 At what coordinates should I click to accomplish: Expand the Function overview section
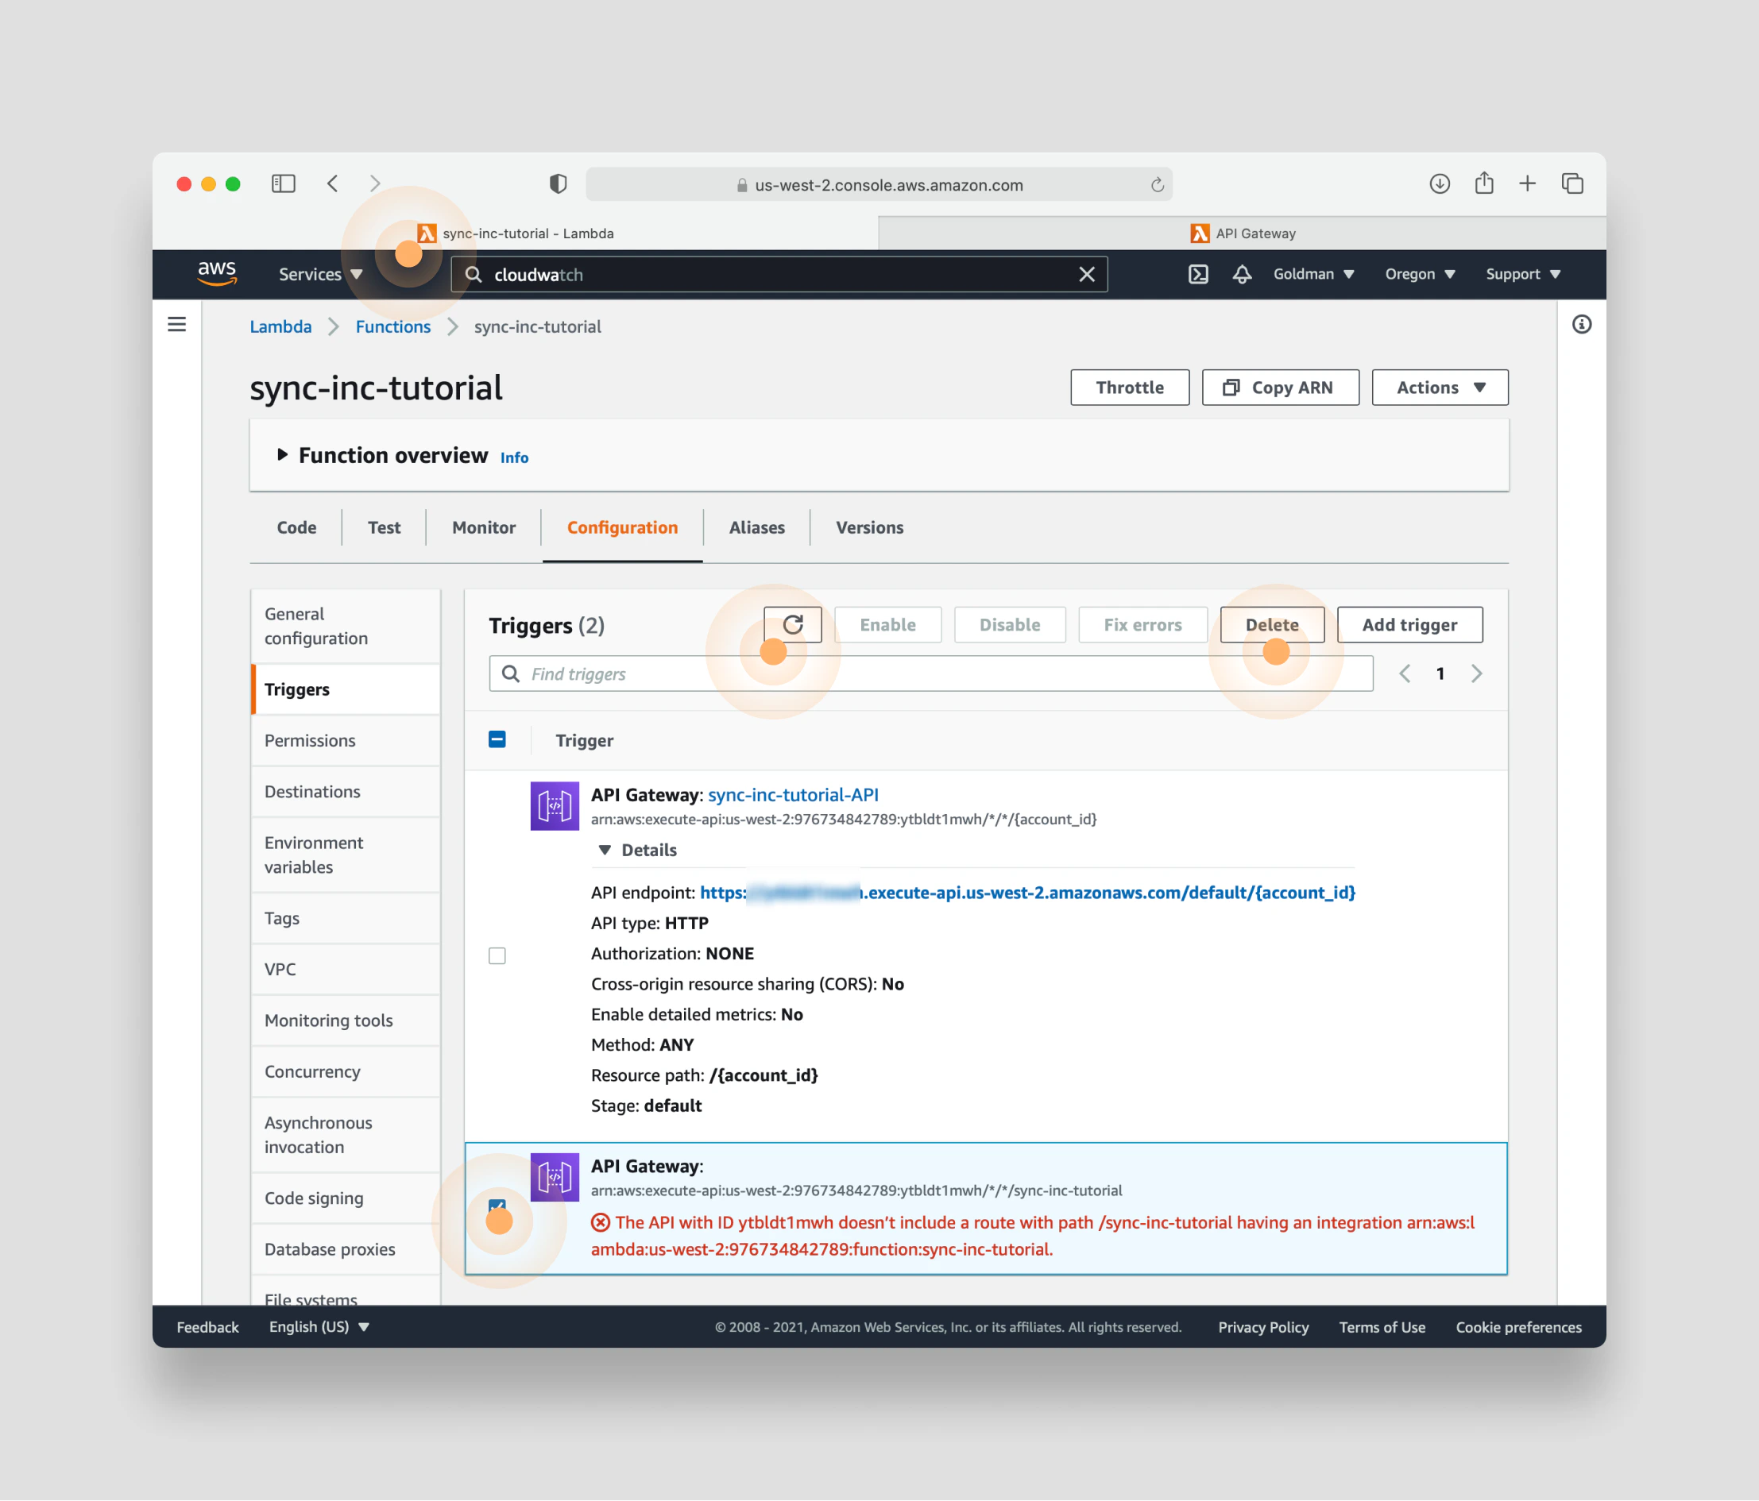pyautogui.click(x=283, y=455)
